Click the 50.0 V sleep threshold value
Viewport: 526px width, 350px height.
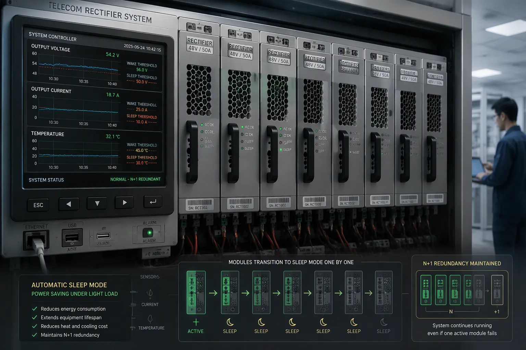pyautogui.click(x=142, y=82)
